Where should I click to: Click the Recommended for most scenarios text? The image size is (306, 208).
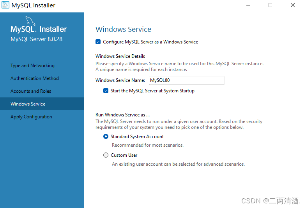tap(148, 145)
